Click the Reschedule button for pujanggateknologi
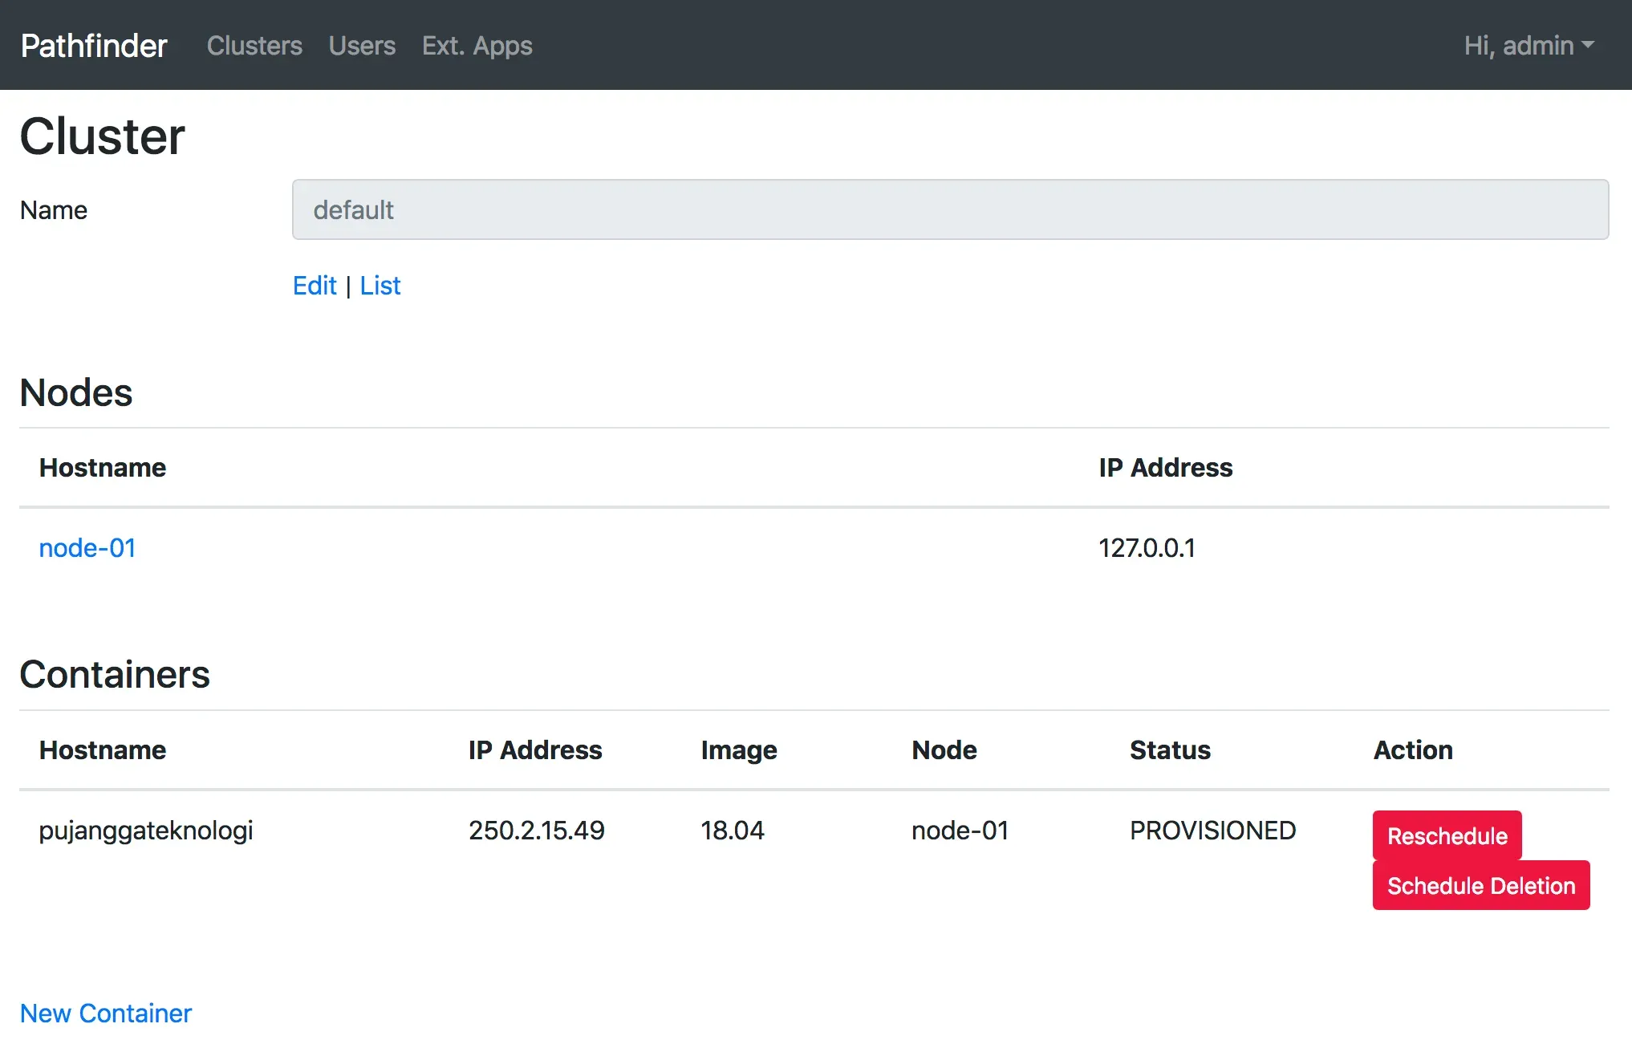 coord(1447,835)
